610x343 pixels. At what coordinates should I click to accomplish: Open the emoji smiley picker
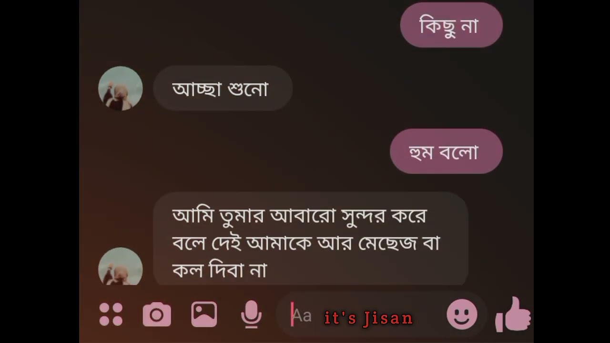(x=462, y=314)
